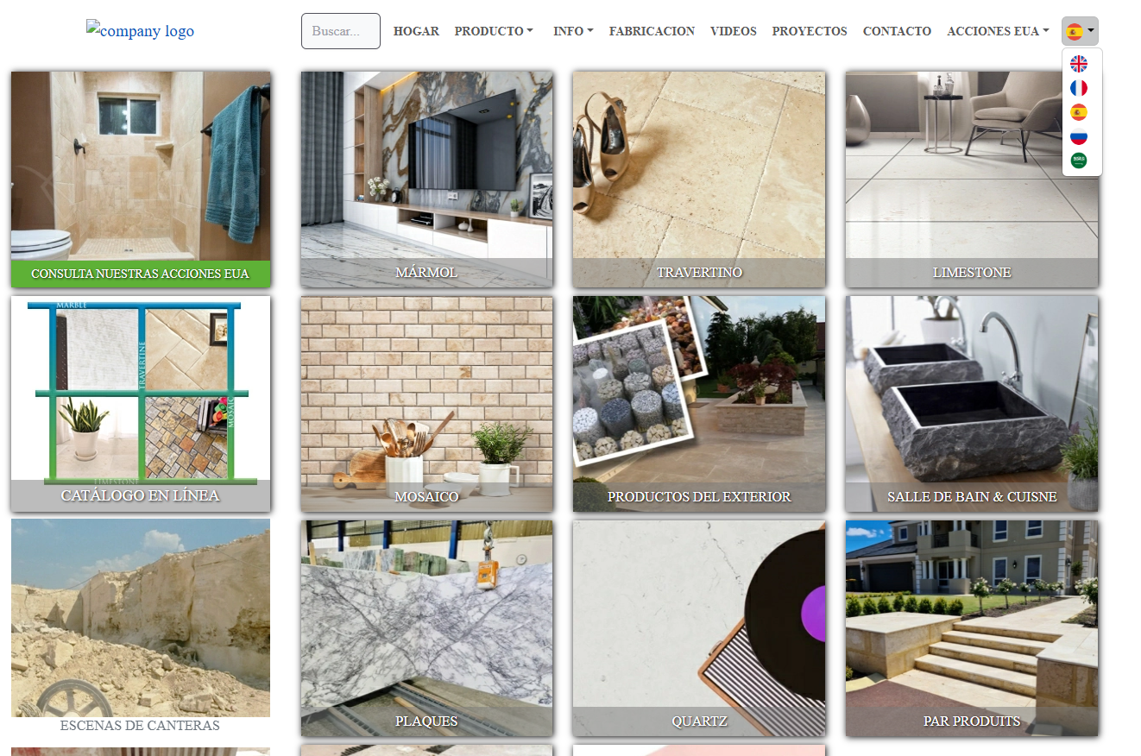Open the FABRICACION page
The width and height of the screenshot is (1141, 756).
tap(652, 31)
